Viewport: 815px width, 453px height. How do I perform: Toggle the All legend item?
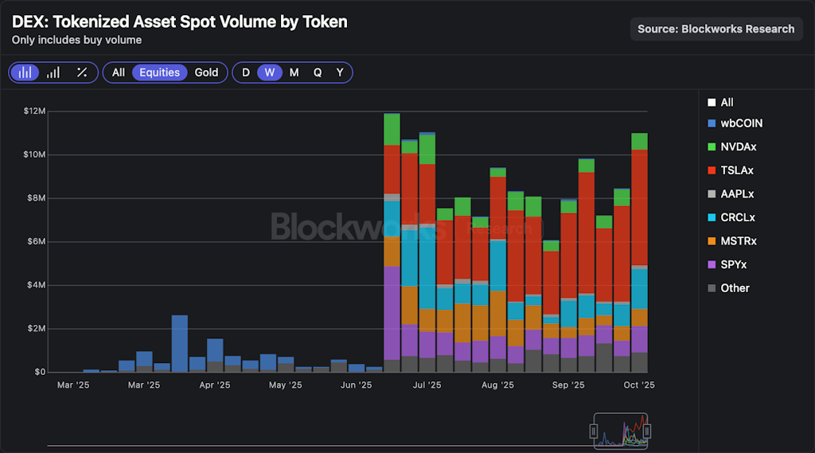[727, 103]
